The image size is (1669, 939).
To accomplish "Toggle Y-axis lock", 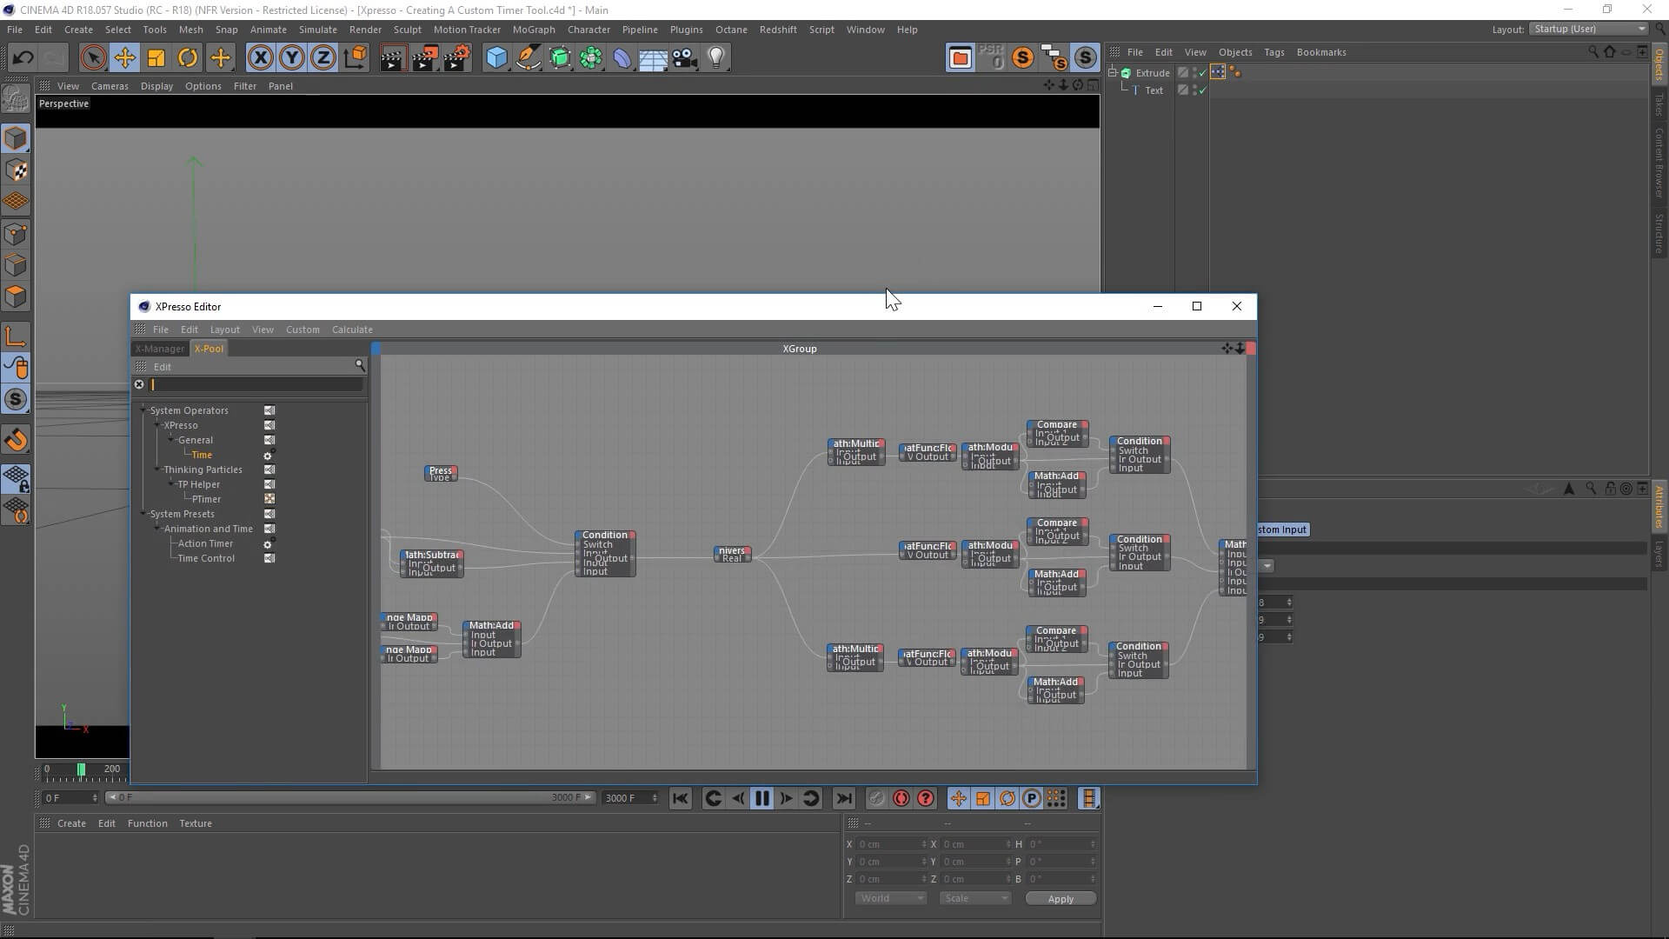I will pos(292,58).
